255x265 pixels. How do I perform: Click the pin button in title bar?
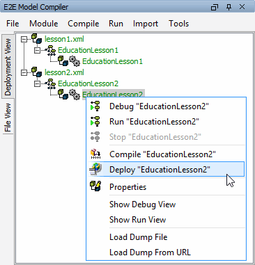coord(229,7)
